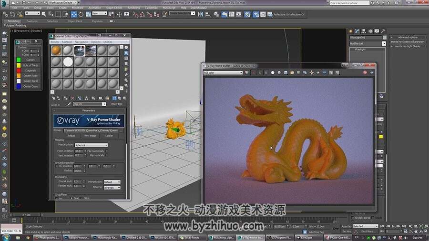The image size is (429, 241).
Task: Open the Utilities hammer panel tab
Action: coord(383,31)
